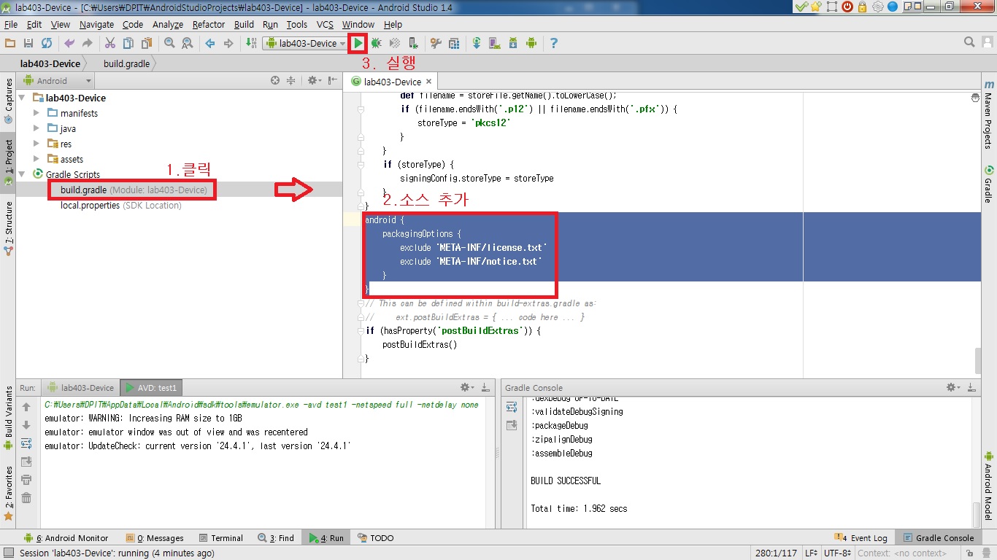
Task: Expand the manifests folder in project tree
Action: [x=36, y=113]
